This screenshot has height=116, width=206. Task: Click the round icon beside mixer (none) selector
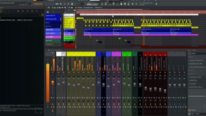[x=189, y=110]
